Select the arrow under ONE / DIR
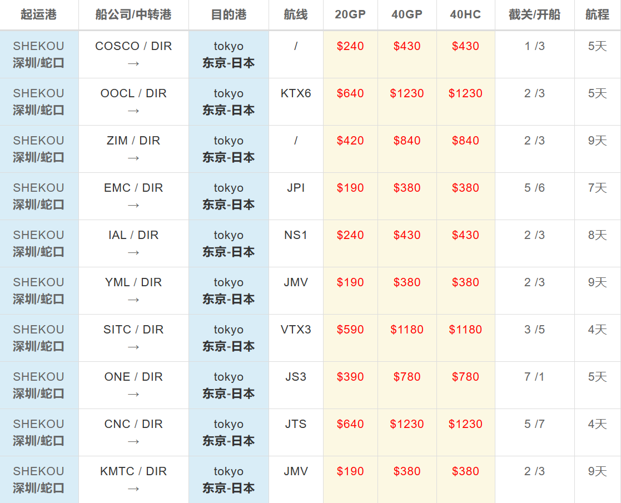This screenshot has height=503, width=621. tap(133, 394)
